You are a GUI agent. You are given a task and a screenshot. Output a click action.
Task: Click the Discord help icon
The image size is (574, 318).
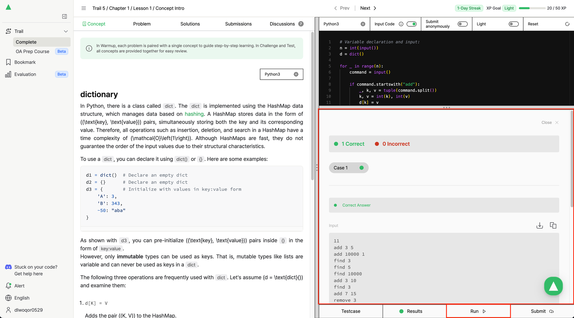click(x=8, y=267)
